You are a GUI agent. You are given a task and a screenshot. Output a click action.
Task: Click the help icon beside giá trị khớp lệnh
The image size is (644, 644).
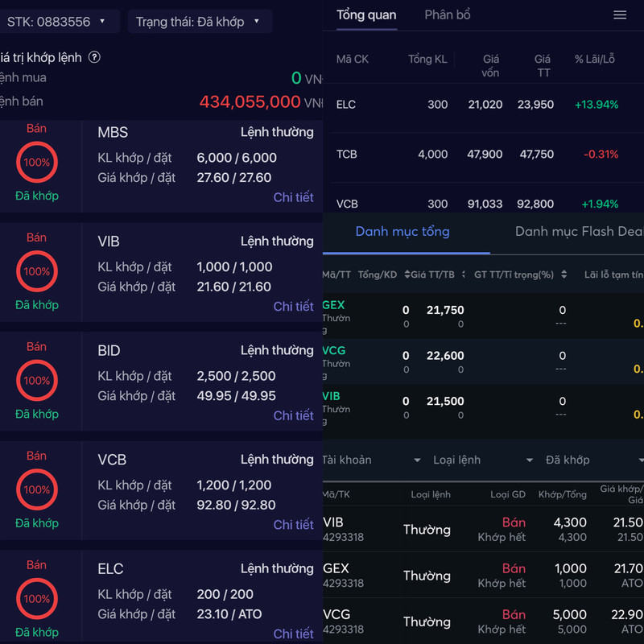94,57
